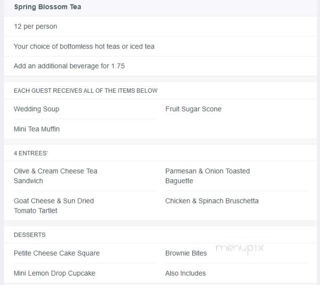This screenshot has width=320, height=285.
Task: Select Parmesan & Onion Toasted Baguette
Action: click(208, 176)
